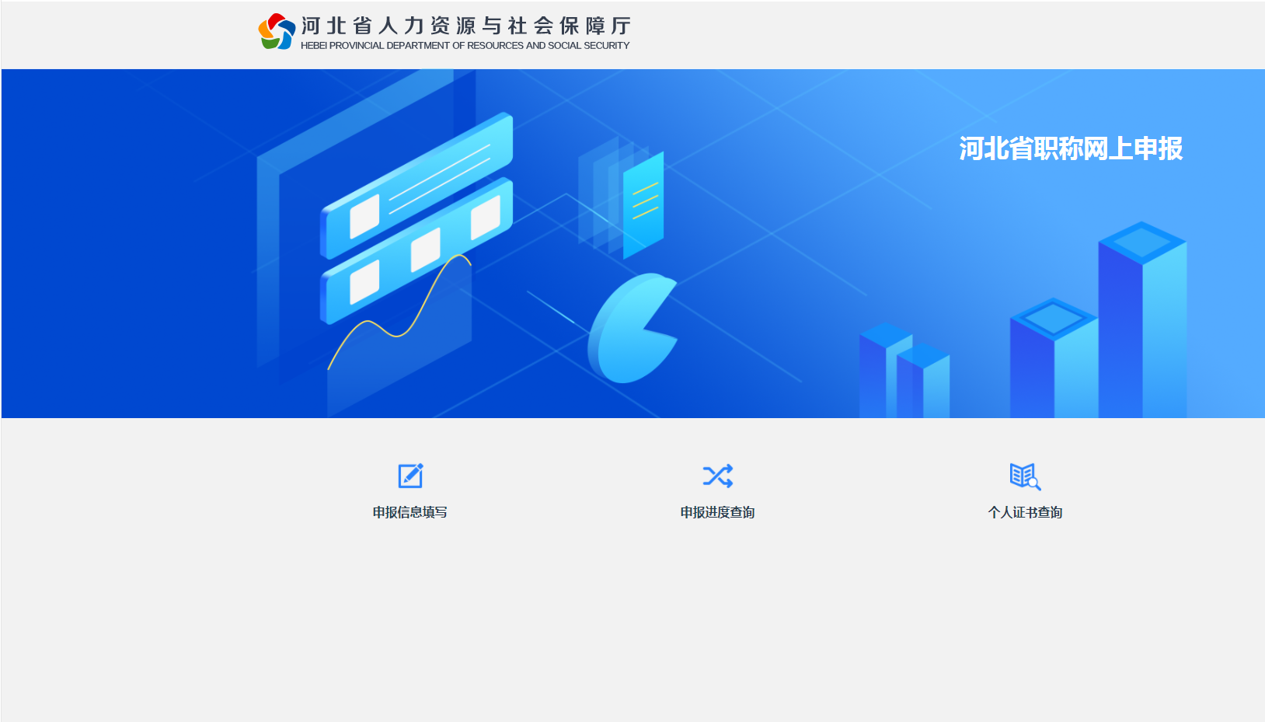Screen dimensions: 1265x722
Task: Click the 河北省人力资源与社会保障厅 header title
Action: (465, 26)
